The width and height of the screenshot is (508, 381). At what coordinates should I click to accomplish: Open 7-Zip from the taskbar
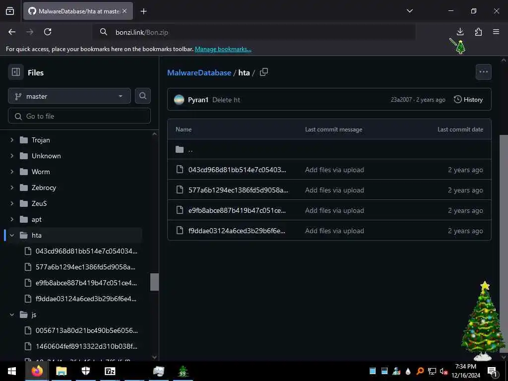110,371
